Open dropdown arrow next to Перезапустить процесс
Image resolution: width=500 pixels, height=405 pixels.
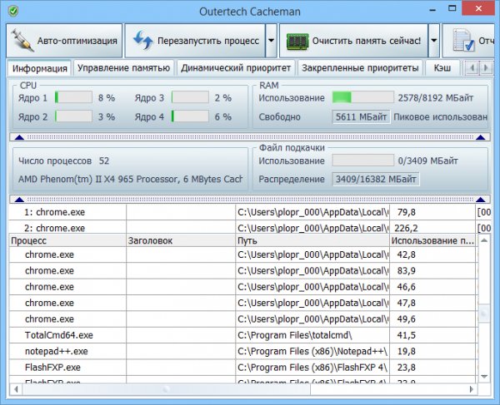click(x=271, y=41)
